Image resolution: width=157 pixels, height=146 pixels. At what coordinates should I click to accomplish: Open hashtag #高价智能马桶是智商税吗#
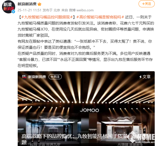100,17
